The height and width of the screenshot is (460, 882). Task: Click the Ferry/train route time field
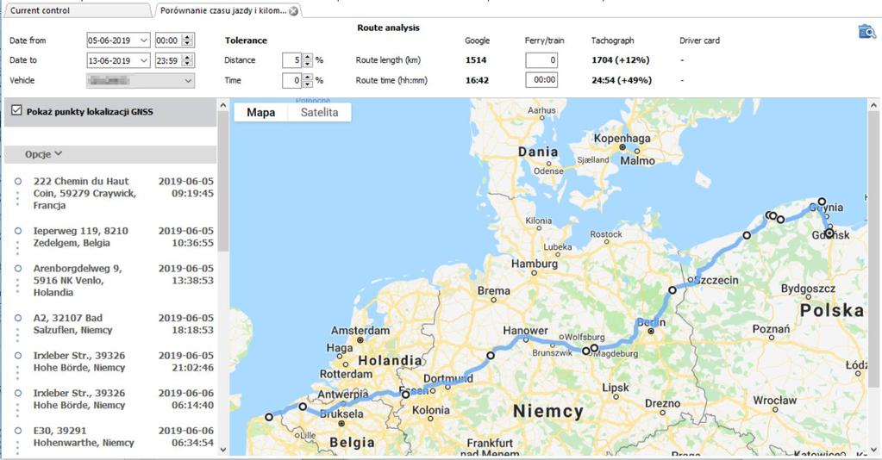click(x=541, y=80)
